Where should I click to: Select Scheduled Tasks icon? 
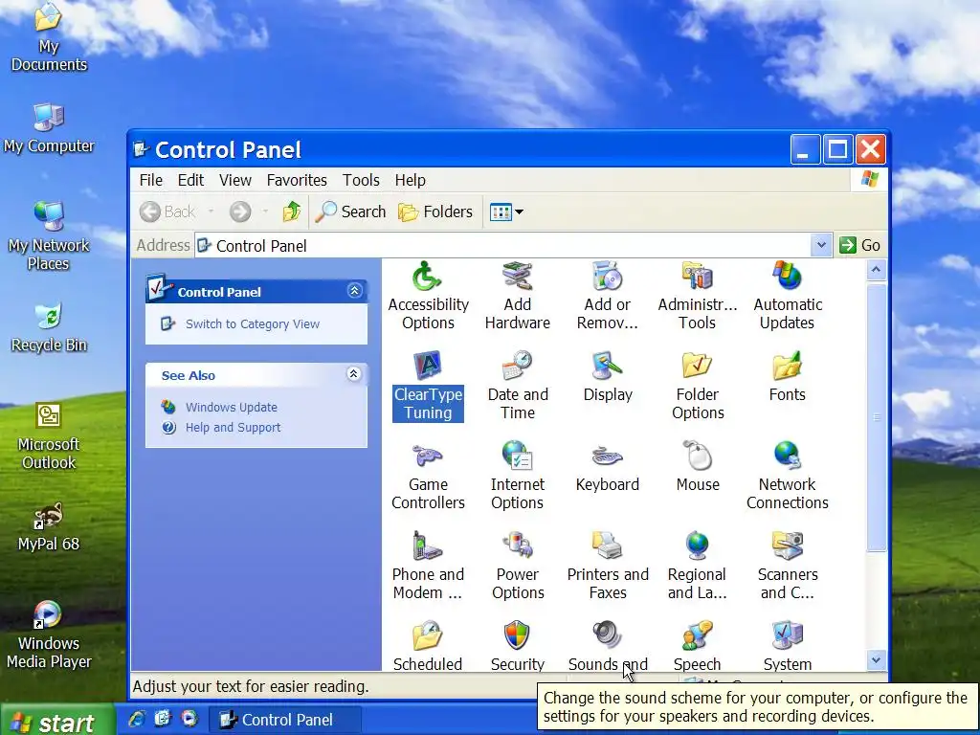(428, 646)
